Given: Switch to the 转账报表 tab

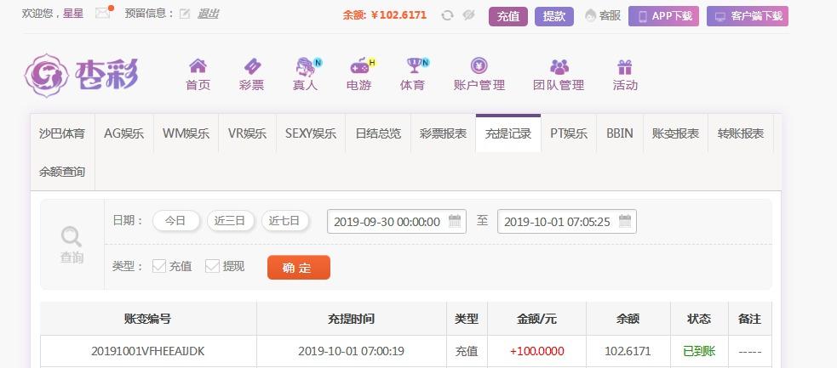Looking at the screenshot, I should pos(741,133).
